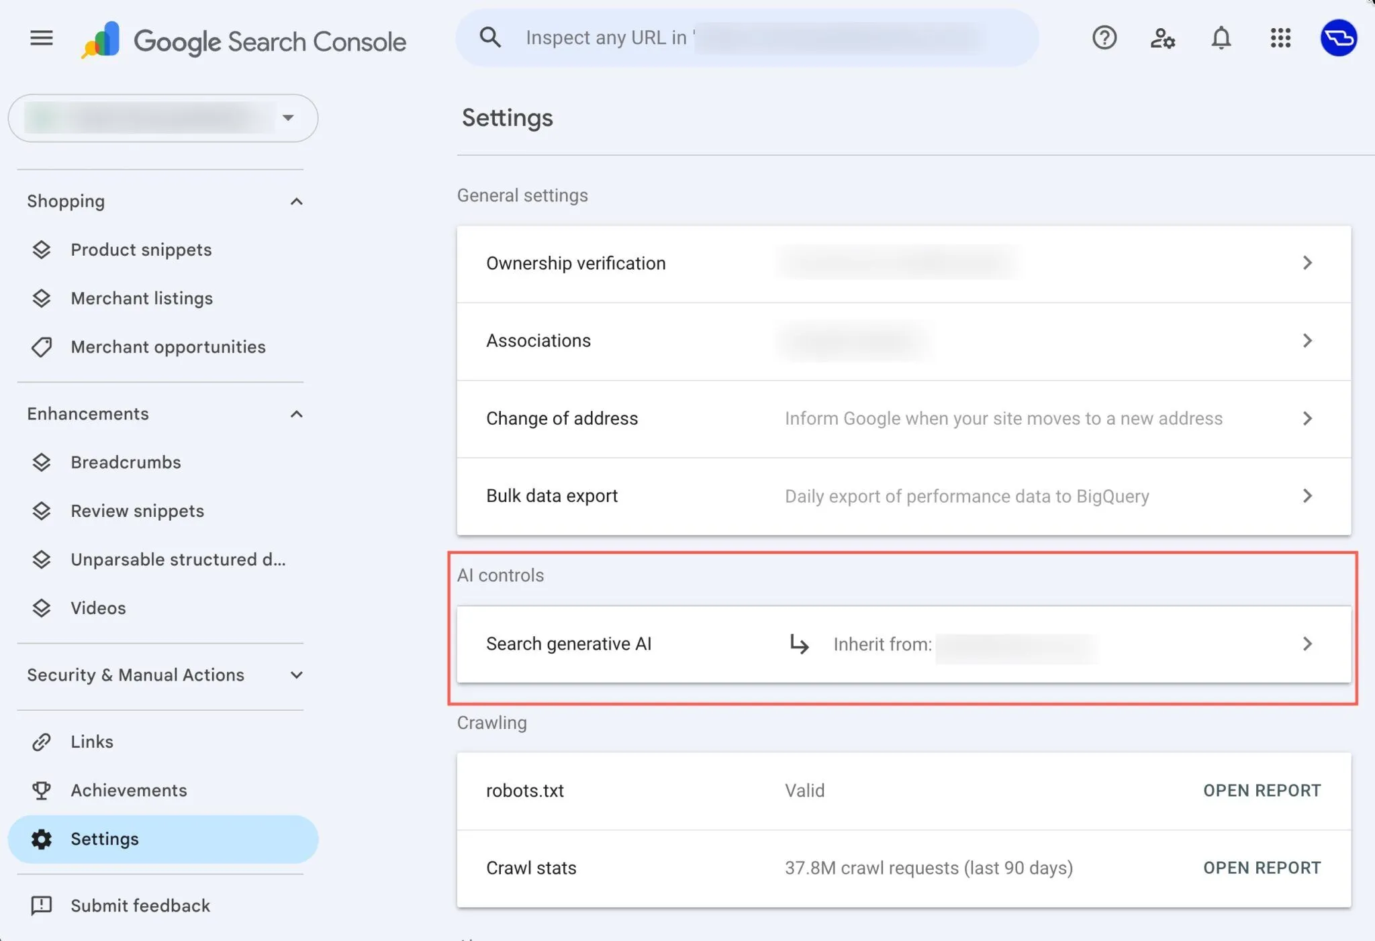
Task: Click the 'AI controls' heading
Action: click(x=500, y=575)
